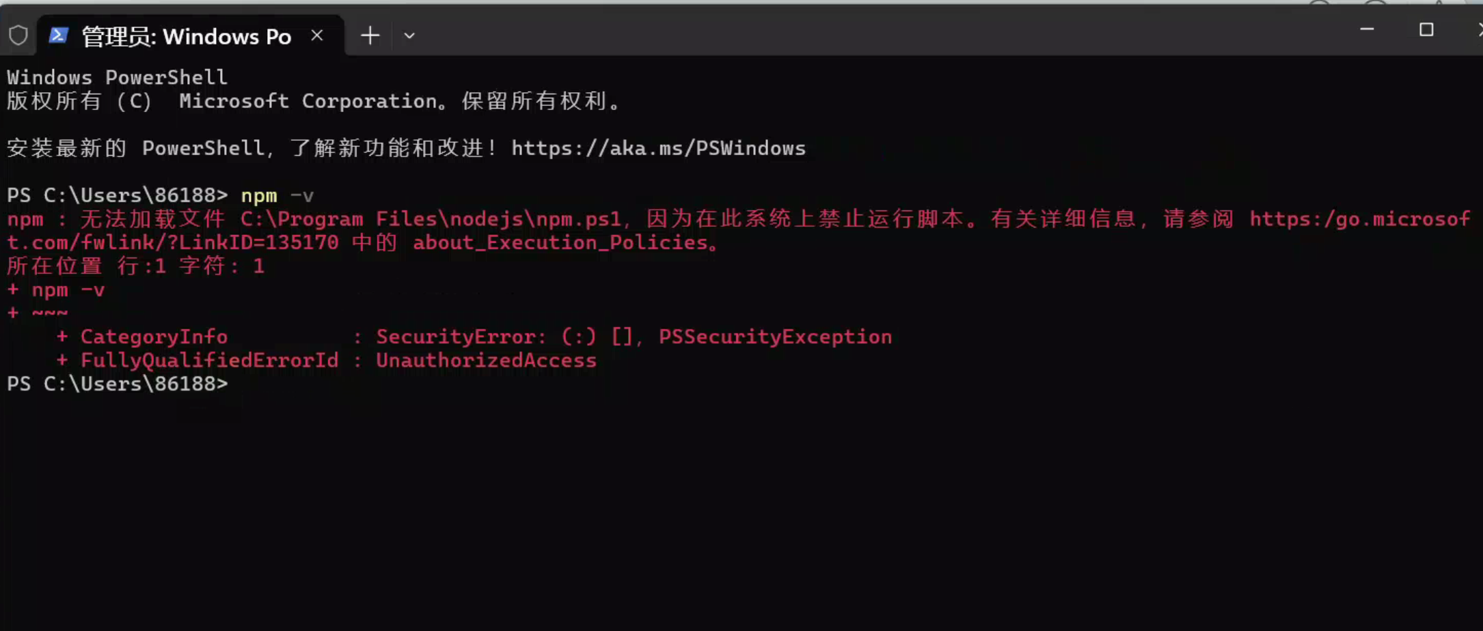Click the UnauthorizedAccess error text
This screenshot has height=631, width=1483.
coord(486,361)
